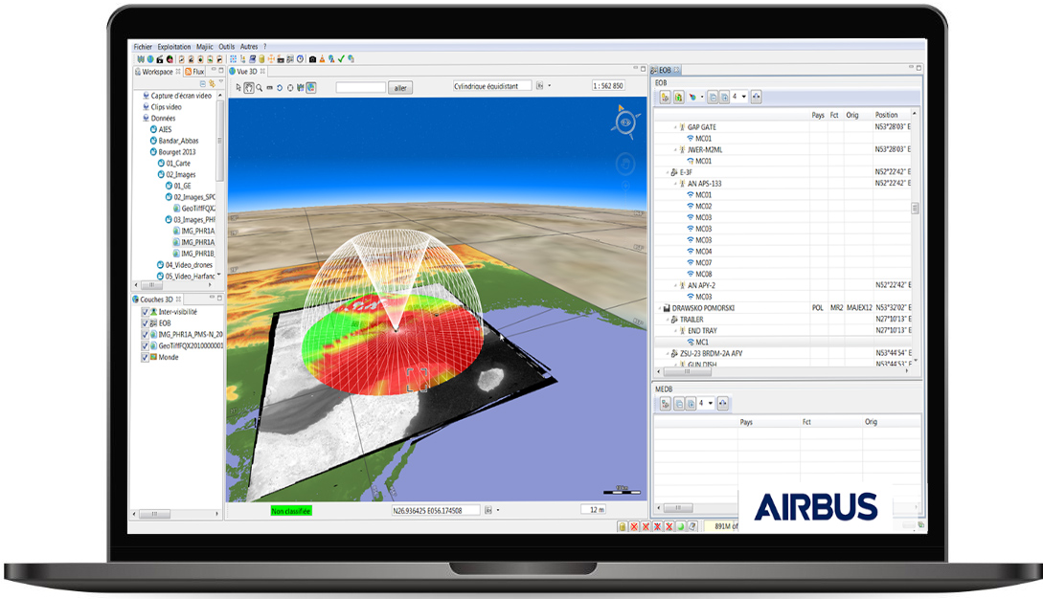Click the camera snapshot icon in main toolbar
Screen dimensions: 1043x599
coord(310,58)
